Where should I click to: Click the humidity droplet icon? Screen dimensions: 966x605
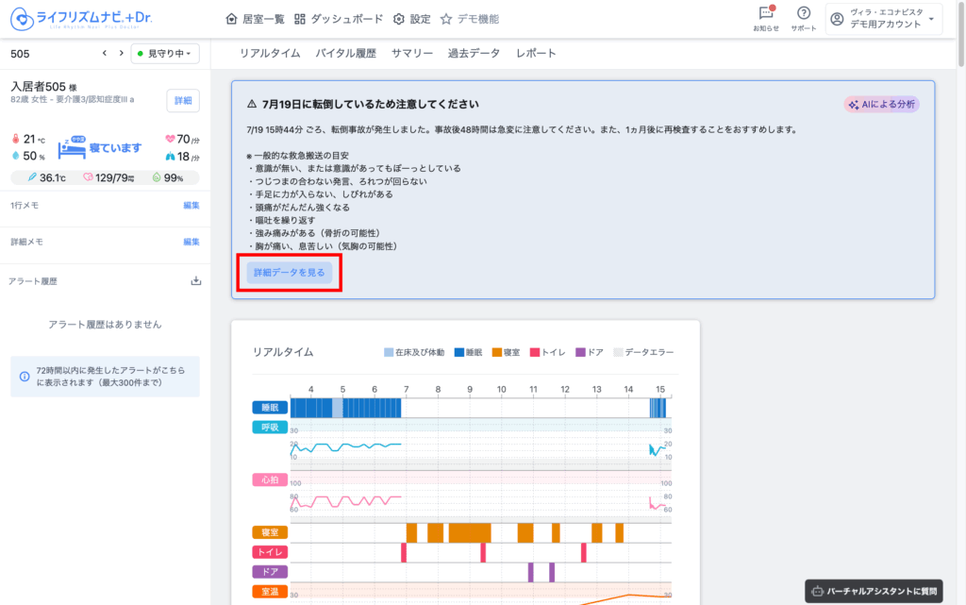coord(16,157)
